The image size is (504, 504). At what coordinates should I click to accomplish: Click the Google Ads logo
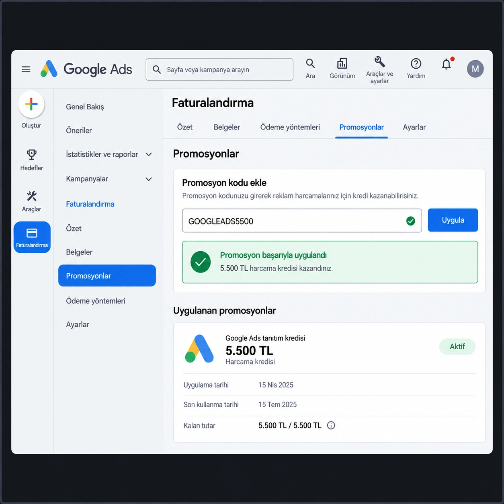[86, 69]
